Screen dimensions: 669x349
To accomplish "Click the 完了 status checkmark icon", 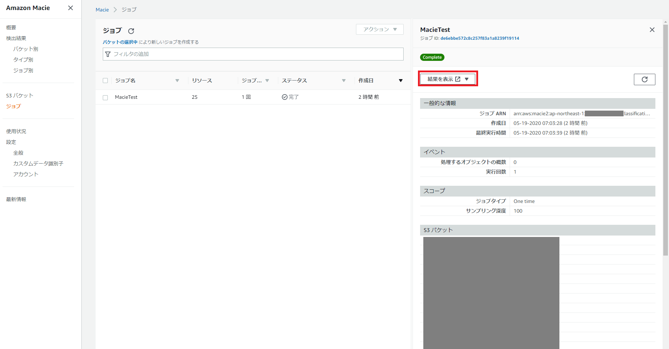I will pyautogui.click(x=285, y=97).
